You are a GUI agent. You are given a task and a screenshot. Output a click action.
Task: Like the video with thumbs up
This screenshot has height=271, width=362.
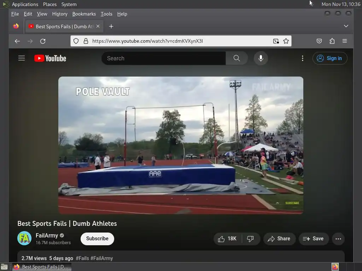tap(227, 239)
